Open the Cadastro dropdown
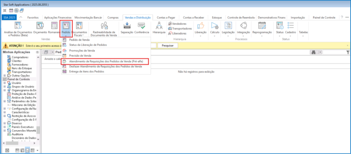 291,29
